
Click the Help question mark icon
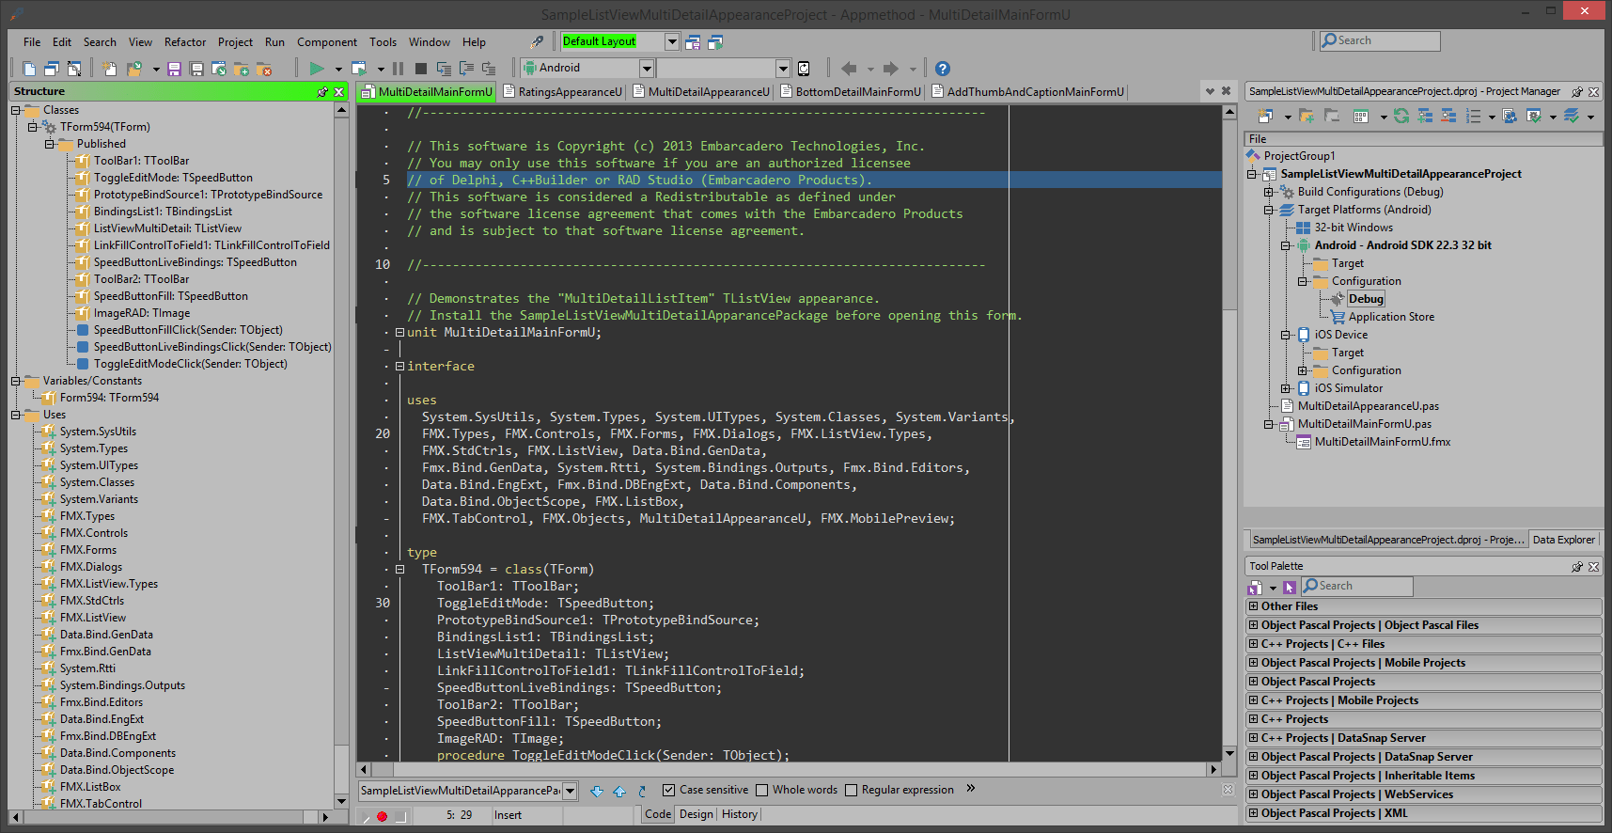[x=943, y=69]
